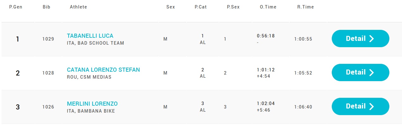Click the real time 1:06:40
The image size is (402, 128).
coord(303,107)
